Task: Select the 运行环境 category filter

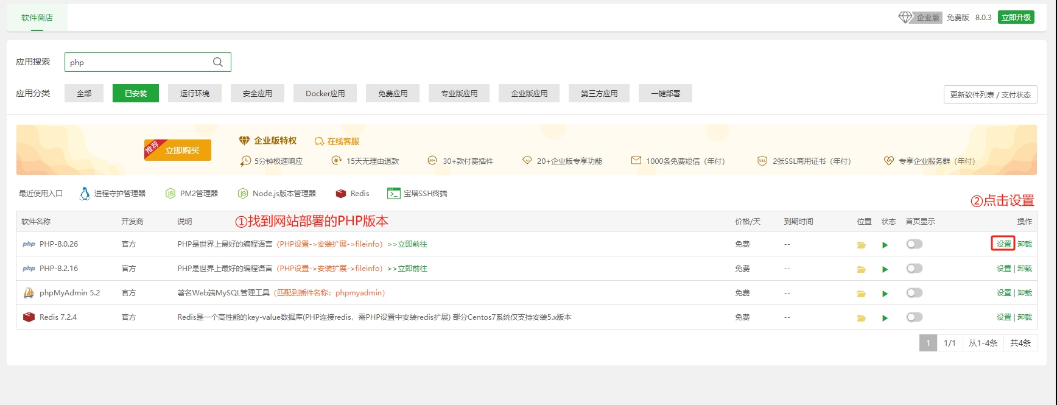Action: [195, 93]
